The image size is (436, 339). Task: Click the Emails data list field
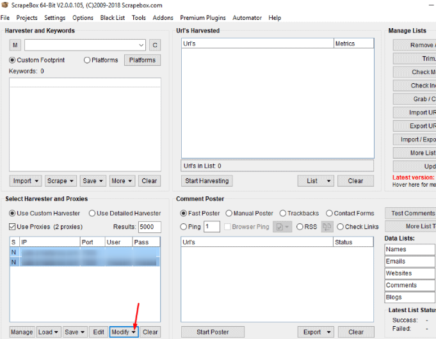410,261
